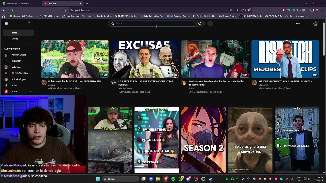The image size is (326, 183).
Task: Close the YouTube browser tab
Action: coord(81,3)
